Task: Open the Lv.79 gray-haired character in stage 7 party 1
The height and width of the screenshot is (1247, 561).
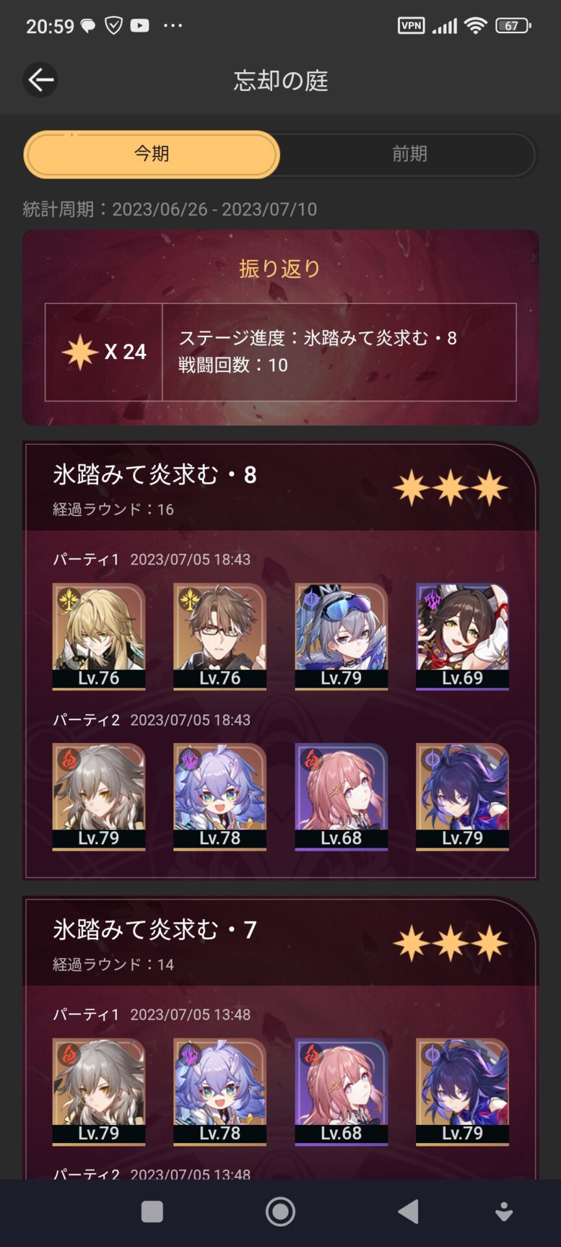Action: click(x=99, y=1091)
